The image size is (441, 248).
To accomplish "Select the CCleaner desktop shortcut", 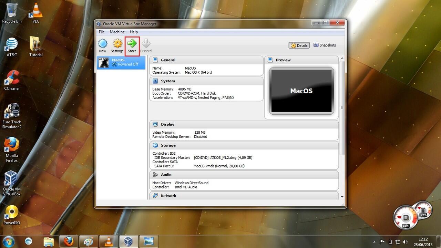I will pos(12,81).
